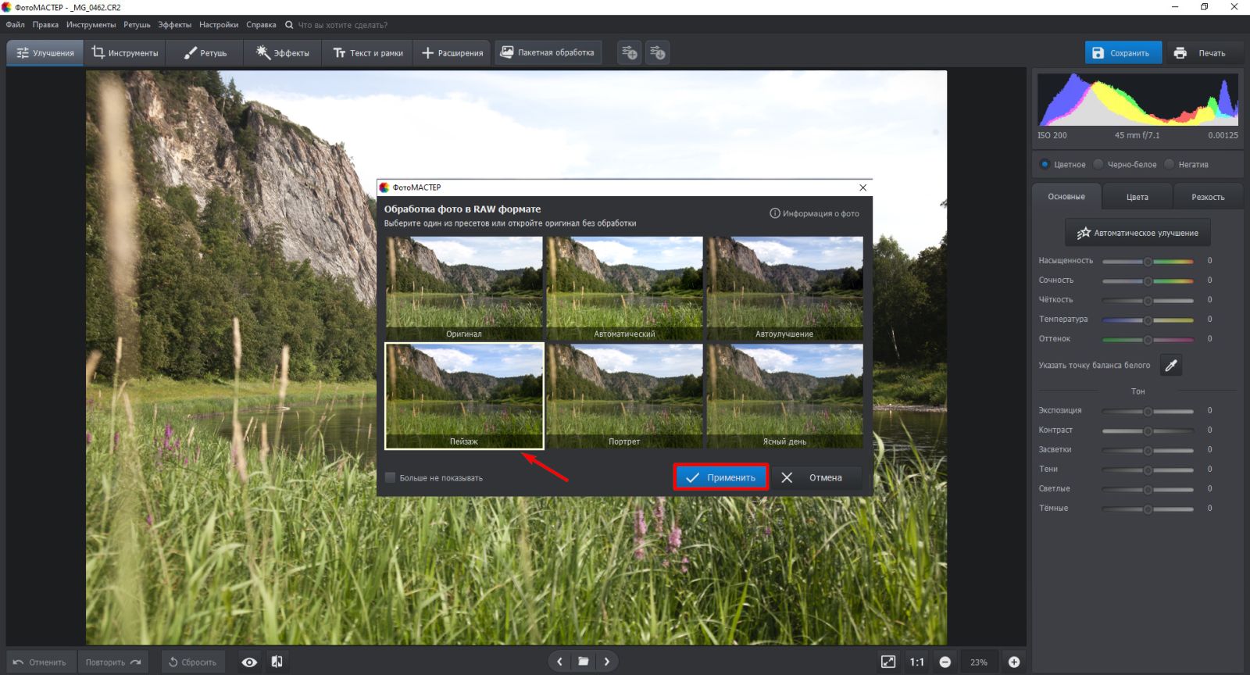
Task: Open the Эффекты toolbar tab
Action: pos(283,53)
